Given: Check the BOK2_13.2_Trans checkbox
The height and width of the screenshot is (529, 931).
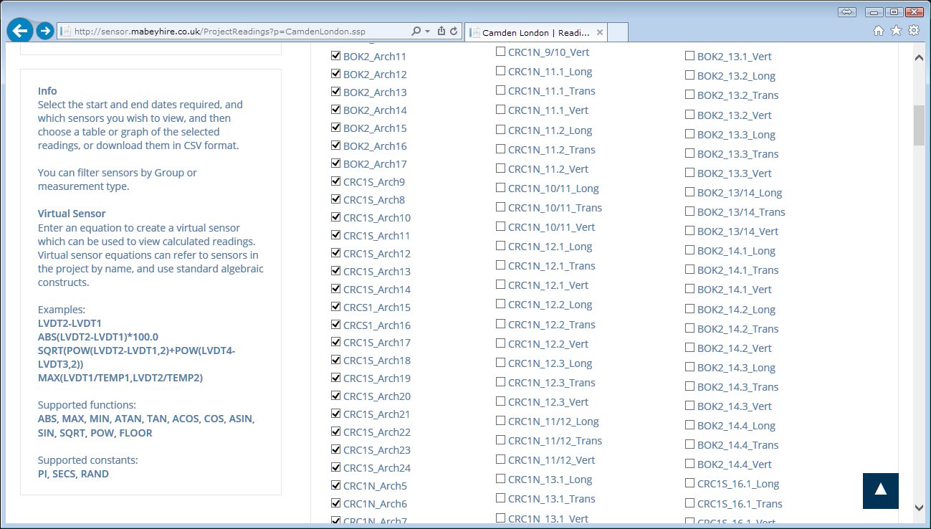Looking at the screenshot, I should coord(689,95).
